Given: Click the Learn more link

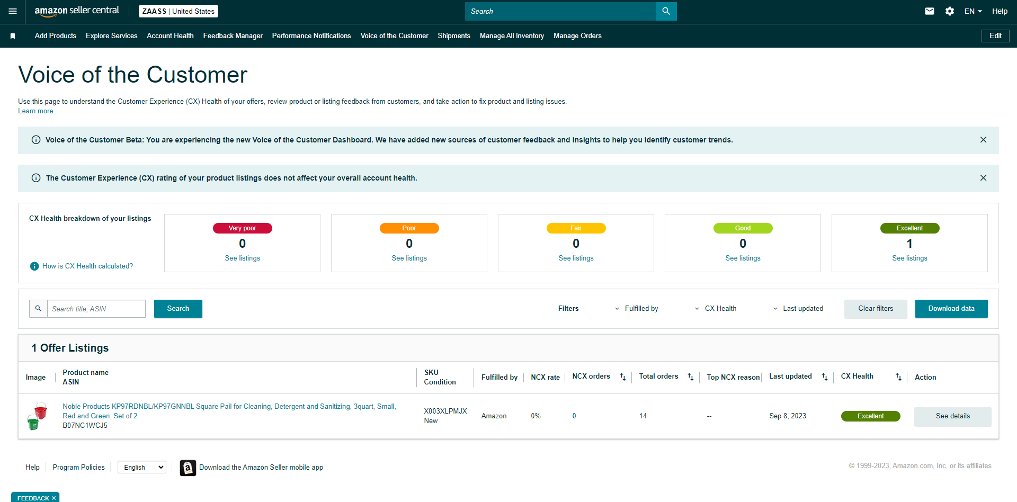Looking at the screenshot, I should coord(35,111).
